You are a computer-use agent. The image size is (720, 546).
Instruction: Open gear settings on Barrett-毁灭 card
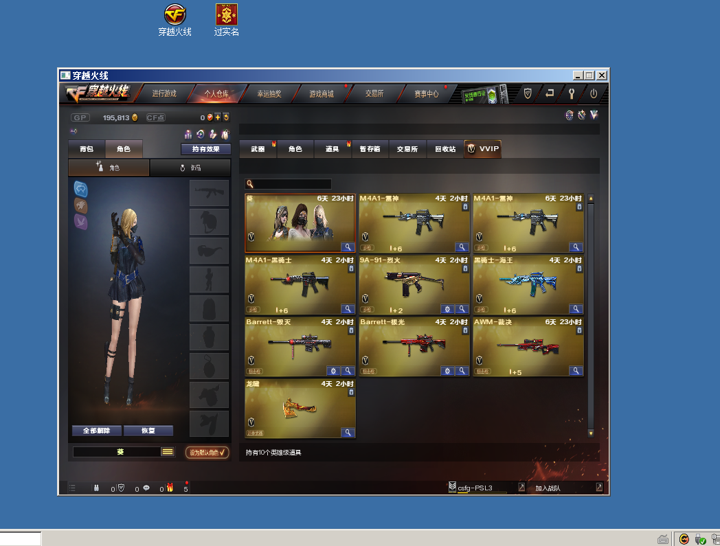pyautogui.click(x=333, y=371)
